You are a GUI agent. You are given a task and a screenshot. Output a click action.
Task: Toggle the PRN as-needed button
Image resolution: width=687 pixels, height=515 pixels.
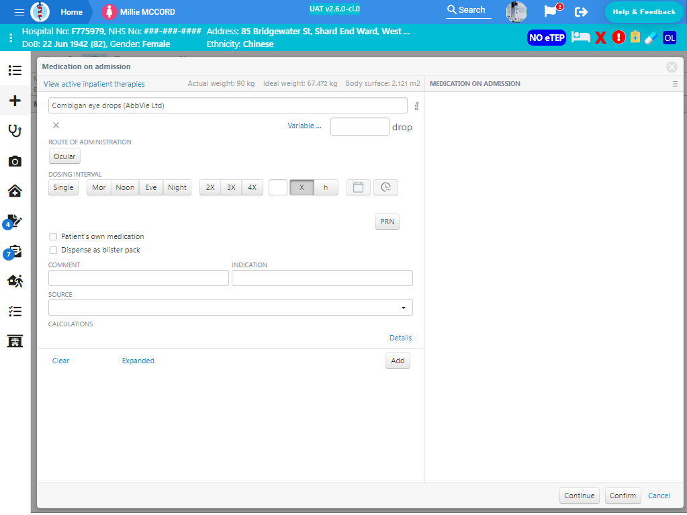[x=387, y=222]
